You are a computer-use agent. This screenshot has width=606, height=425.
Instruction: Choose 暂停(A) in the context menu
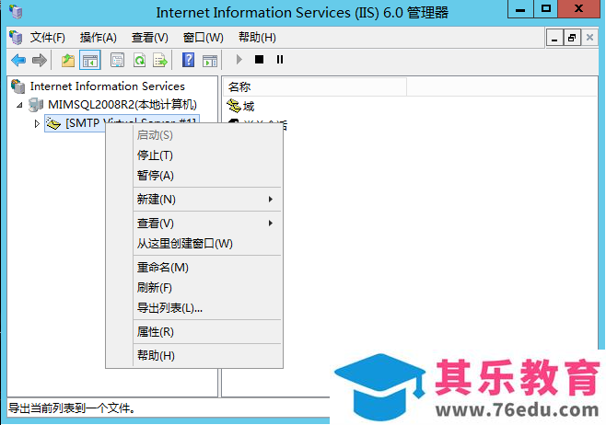click(207, 176)
